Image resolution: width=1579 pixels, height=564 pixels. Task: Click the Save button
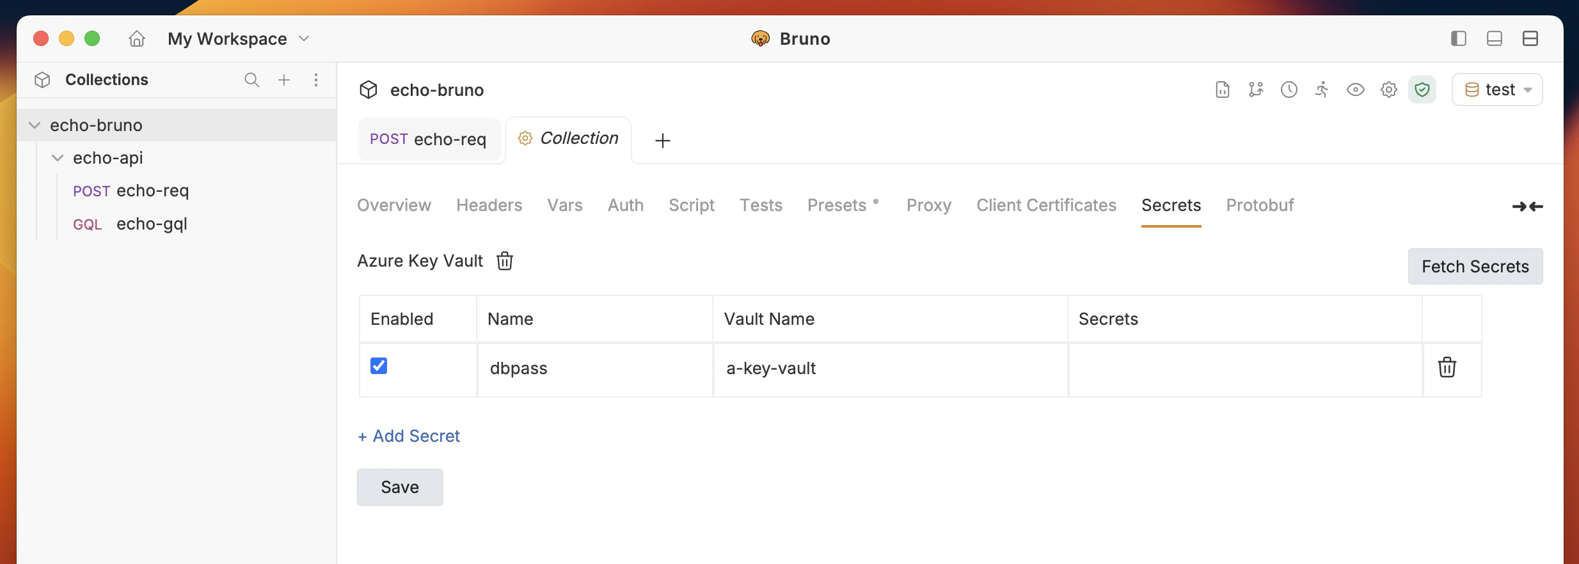(x=400, y=487)
